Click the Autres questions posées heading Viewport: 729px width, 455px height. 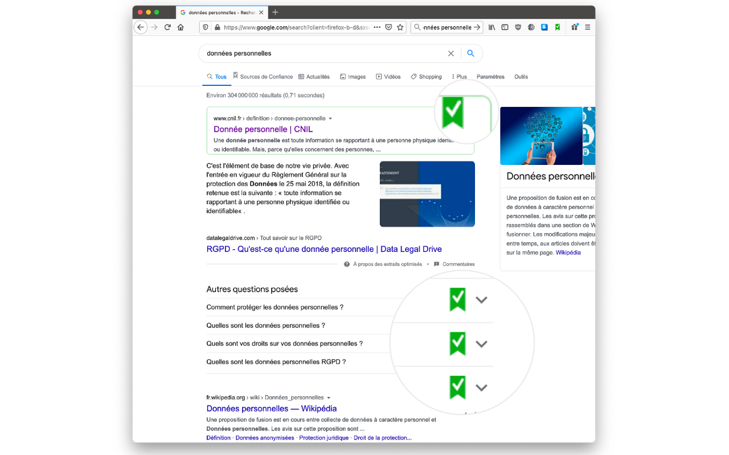click(x=252, y=289)
